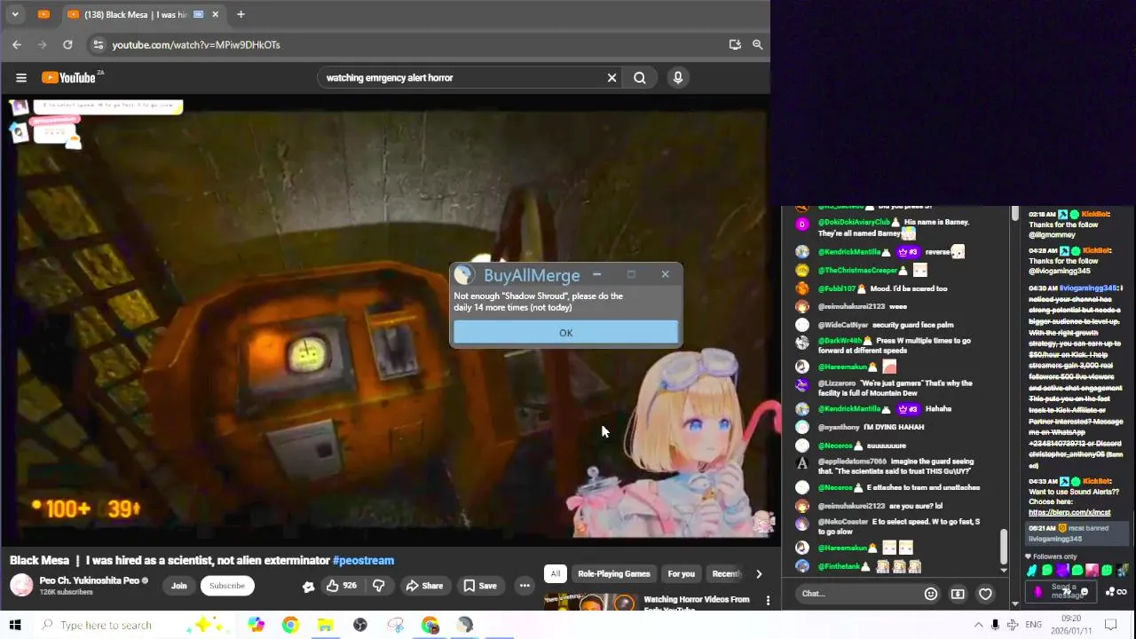This screenshot has height=639, width=1136.
Task: Open more actions three-dot menu
Action: [525, 586]
